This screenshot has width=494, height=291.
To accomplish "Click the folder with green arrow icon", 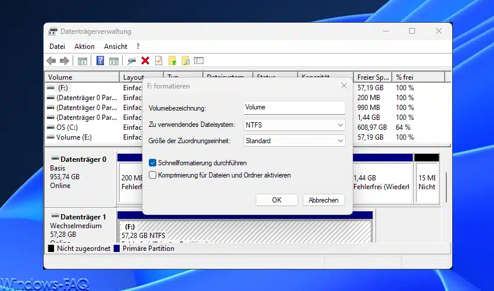I will (173, 61).
